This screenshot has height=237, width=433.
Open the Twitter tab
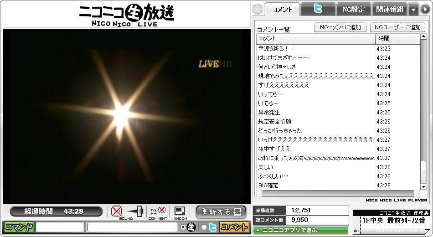click(x=318, y=9)
